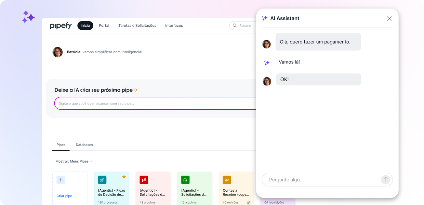Select the Pipes tab
The image size is (424, 205).
coord(61,145)
